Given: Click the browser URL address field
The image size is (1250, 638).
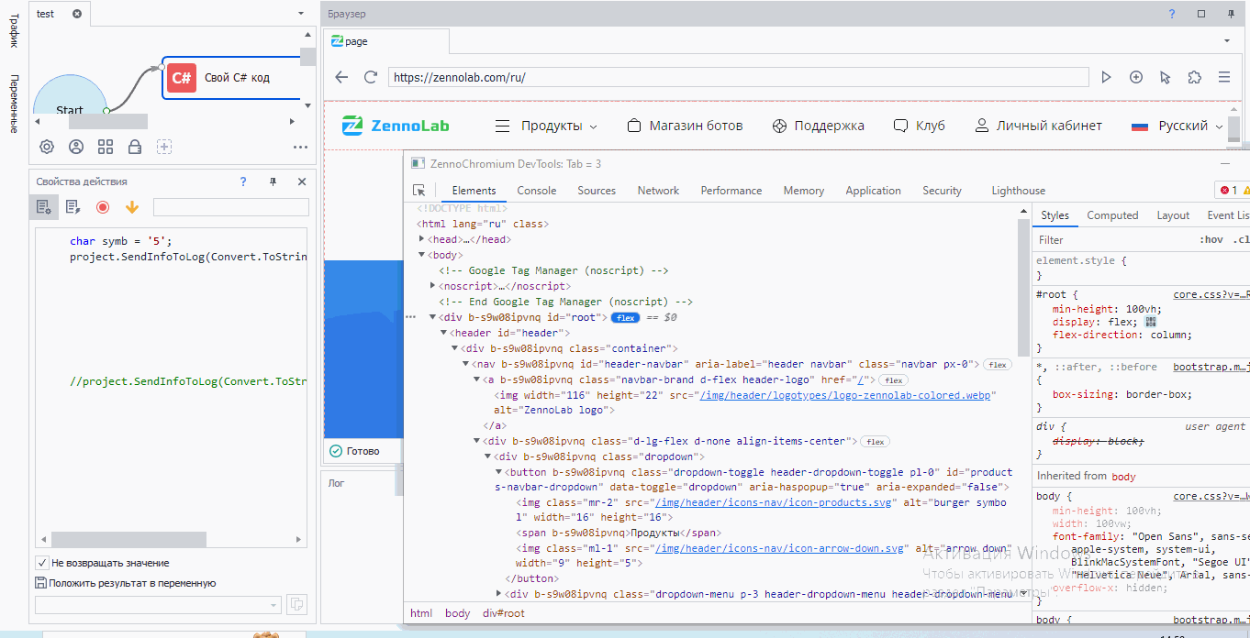Looking at the screenshot, I should (x=737, y=78).
